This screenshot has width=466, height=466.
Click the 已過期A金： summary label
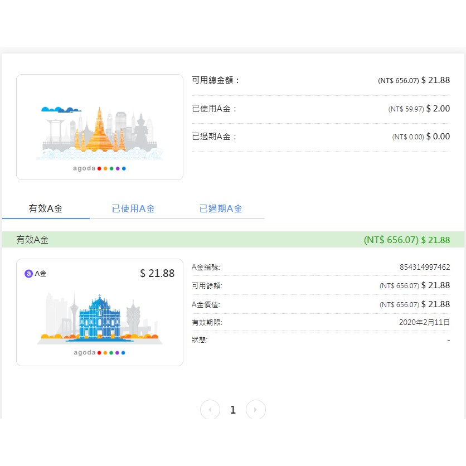[x=214, y=137]
